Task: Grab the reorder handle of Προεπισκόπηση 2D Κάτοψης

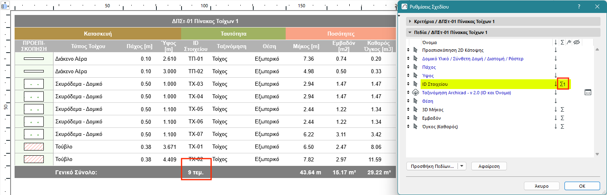Action: pyautogui.click(x=408, y=50)
